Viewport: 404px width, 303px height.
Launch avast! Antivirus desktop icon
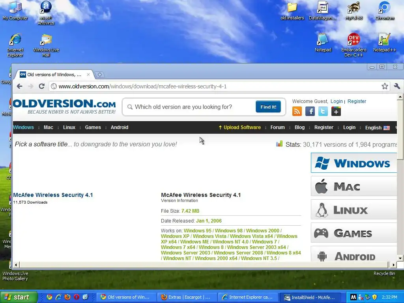[x=46, y=13]
